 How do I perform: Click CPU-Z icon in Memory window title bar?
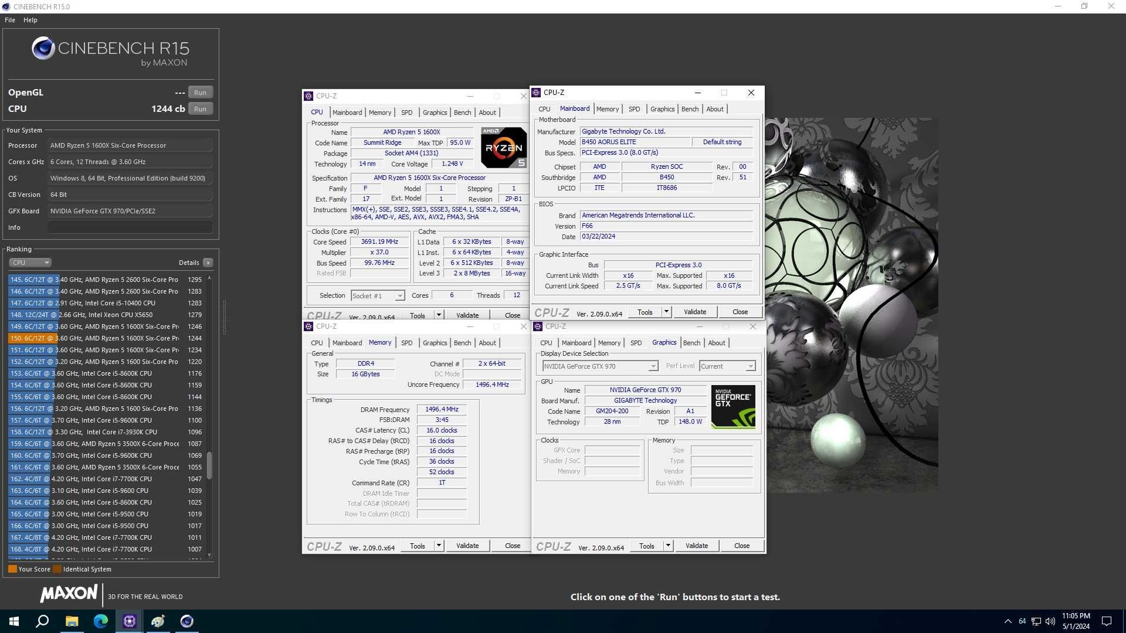tap(308, 326)
